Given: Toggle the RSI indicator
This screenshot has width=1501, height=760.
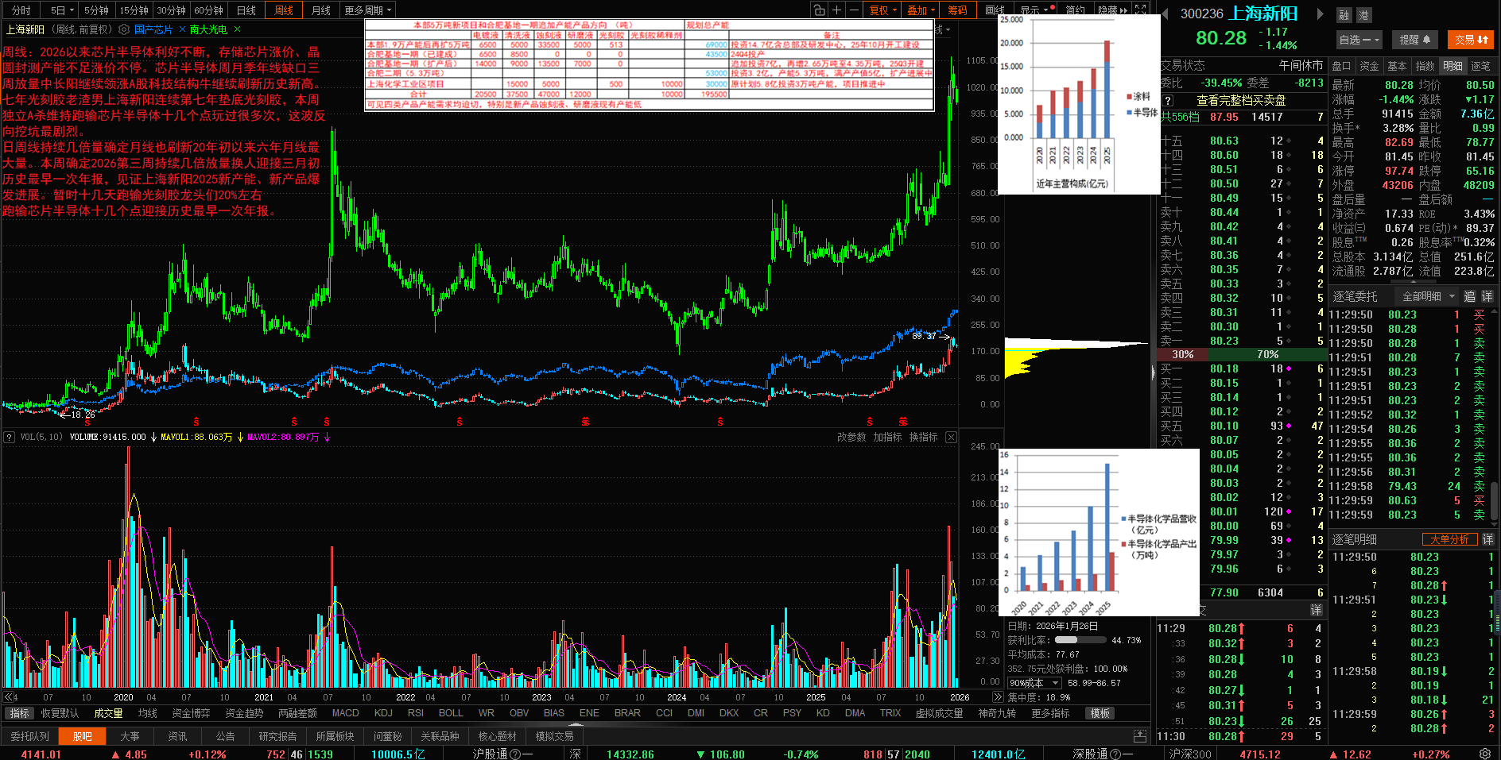Looking at the screenshot, I should (416, 713).
